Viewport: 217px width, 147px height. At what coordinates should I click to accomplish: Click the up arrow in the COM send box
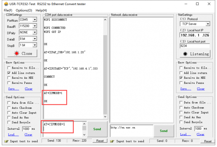coord(84,124)
